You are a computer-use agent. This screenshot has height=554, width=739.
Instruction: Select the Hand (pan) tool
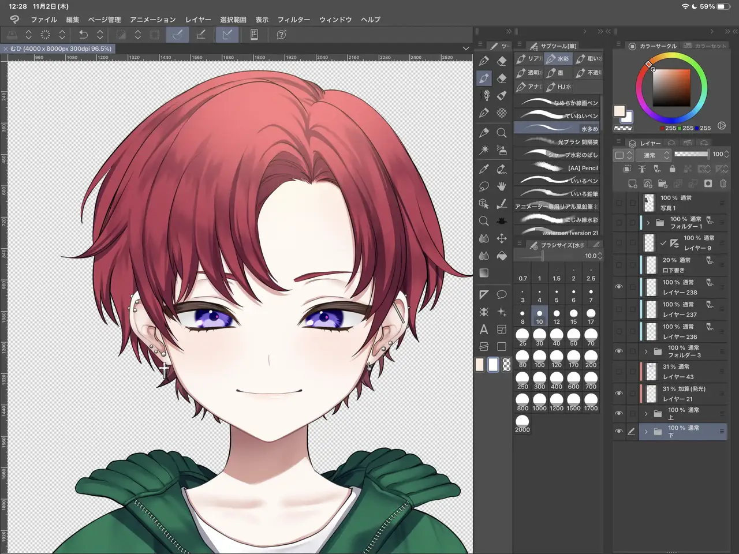coord(502,186)
